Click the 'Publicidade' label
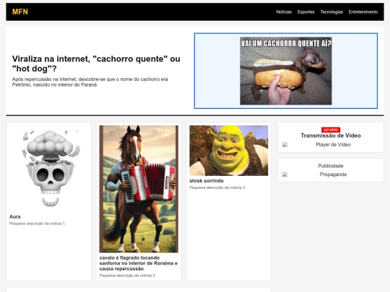Viewport: 390px width, 292px height. (331, 166)
